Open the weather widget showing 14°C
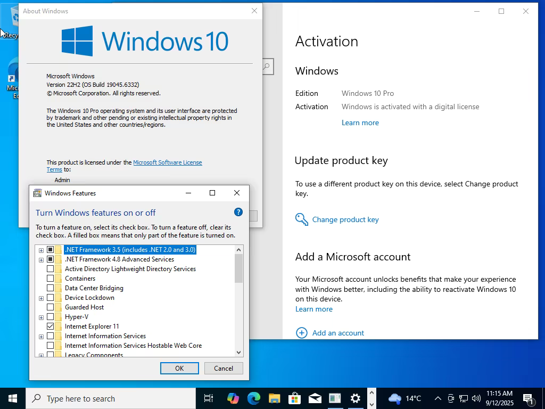 [x=404, y=398]
